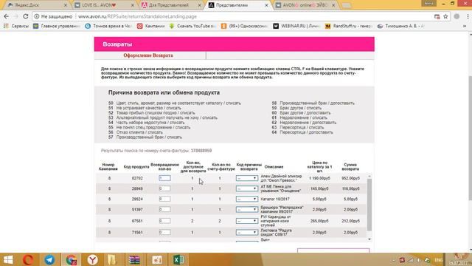
Task: Open Yandex Browser from the taskbar
Action: [x=93, y=259]
